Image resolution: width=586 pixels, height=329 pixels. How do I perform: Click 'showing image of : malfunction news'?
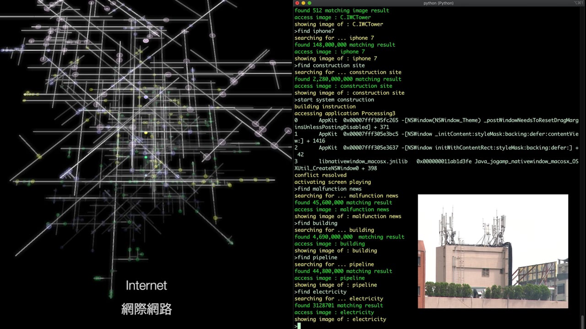coord(348,216)
